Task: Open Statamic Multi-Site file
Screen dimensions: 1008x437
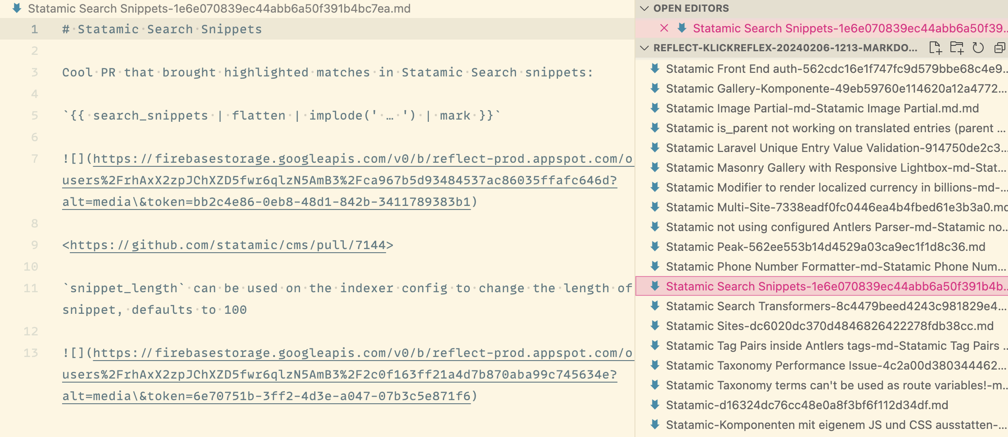Action: 822,207
